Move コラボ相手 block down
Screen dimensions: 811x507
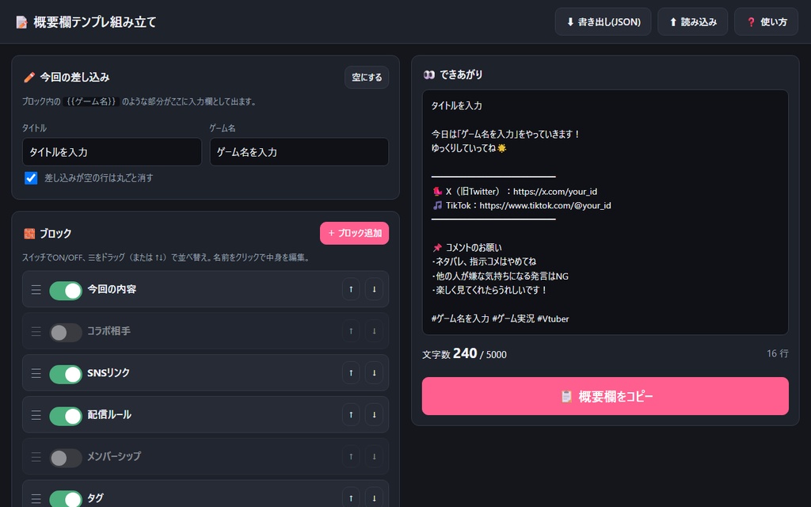click(374, 331)
